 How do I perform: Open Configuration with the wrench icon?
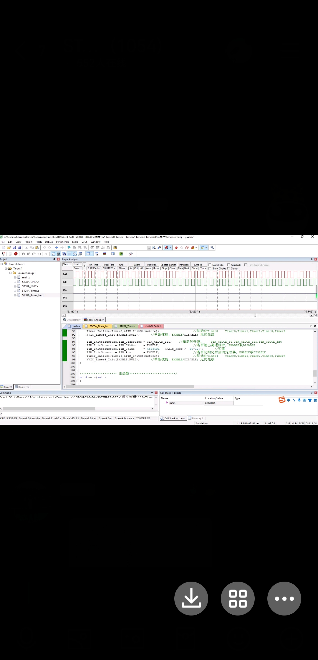[212, 248]
